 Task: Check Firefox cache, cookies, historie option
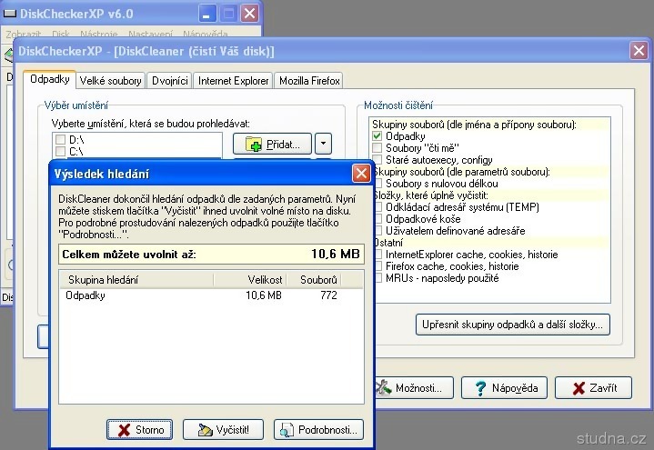click(377, 266)
